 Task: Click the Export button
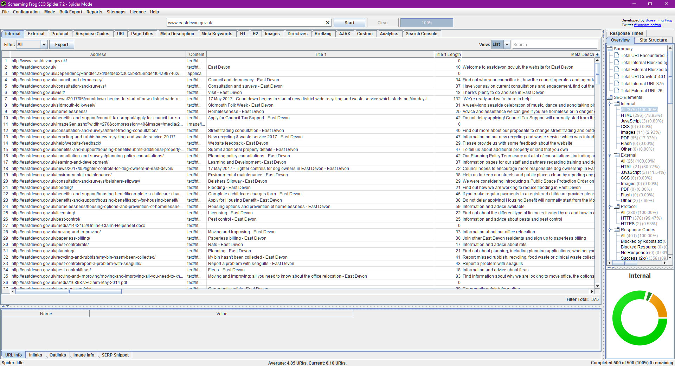[62, 45]
